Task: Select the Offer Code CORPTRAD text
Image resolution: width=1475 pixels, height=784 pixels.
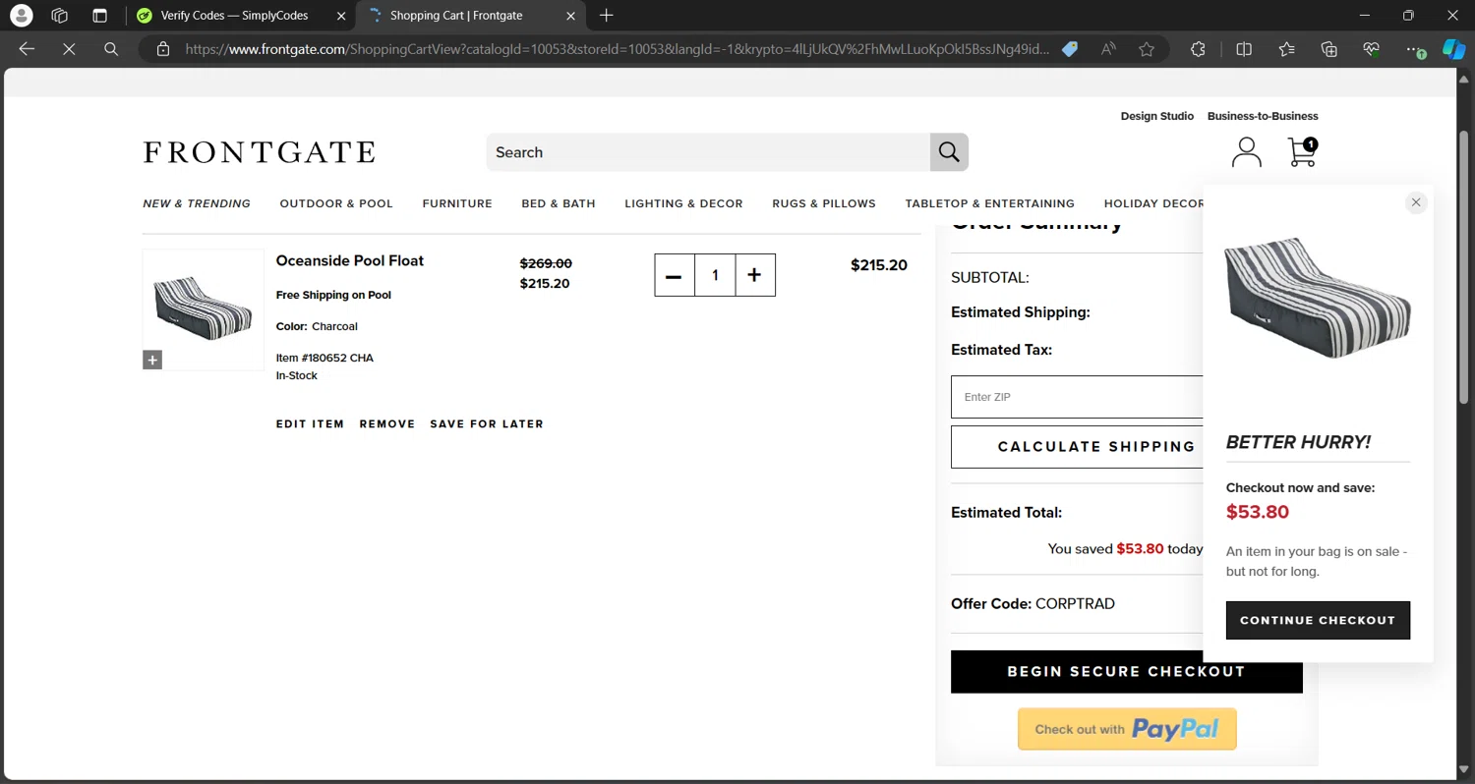Action: (1032, 604)
